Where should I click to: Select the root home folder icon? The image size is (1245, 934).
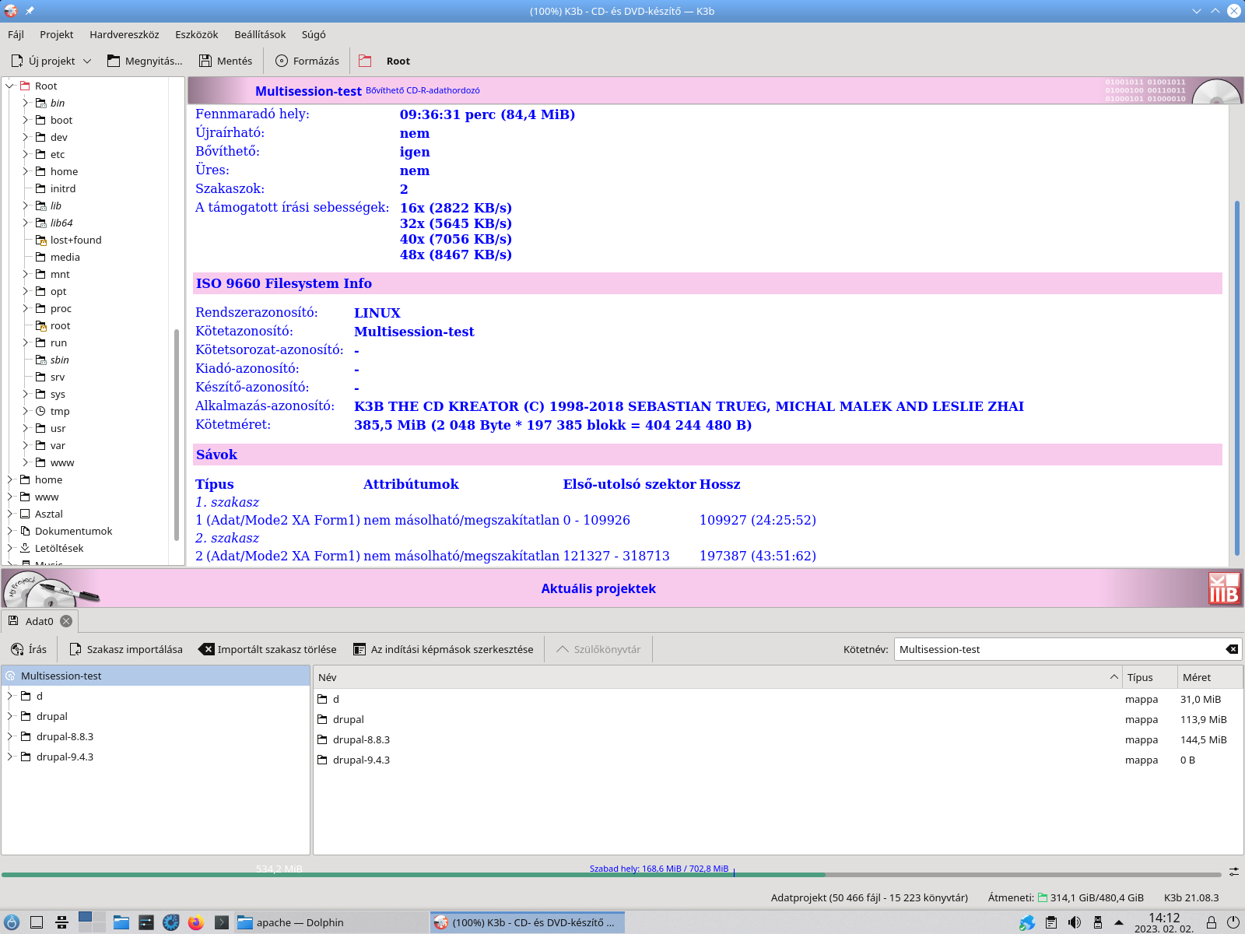40,325
